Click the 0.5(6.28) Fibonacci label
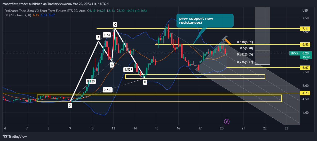 (x=247, y=48)
